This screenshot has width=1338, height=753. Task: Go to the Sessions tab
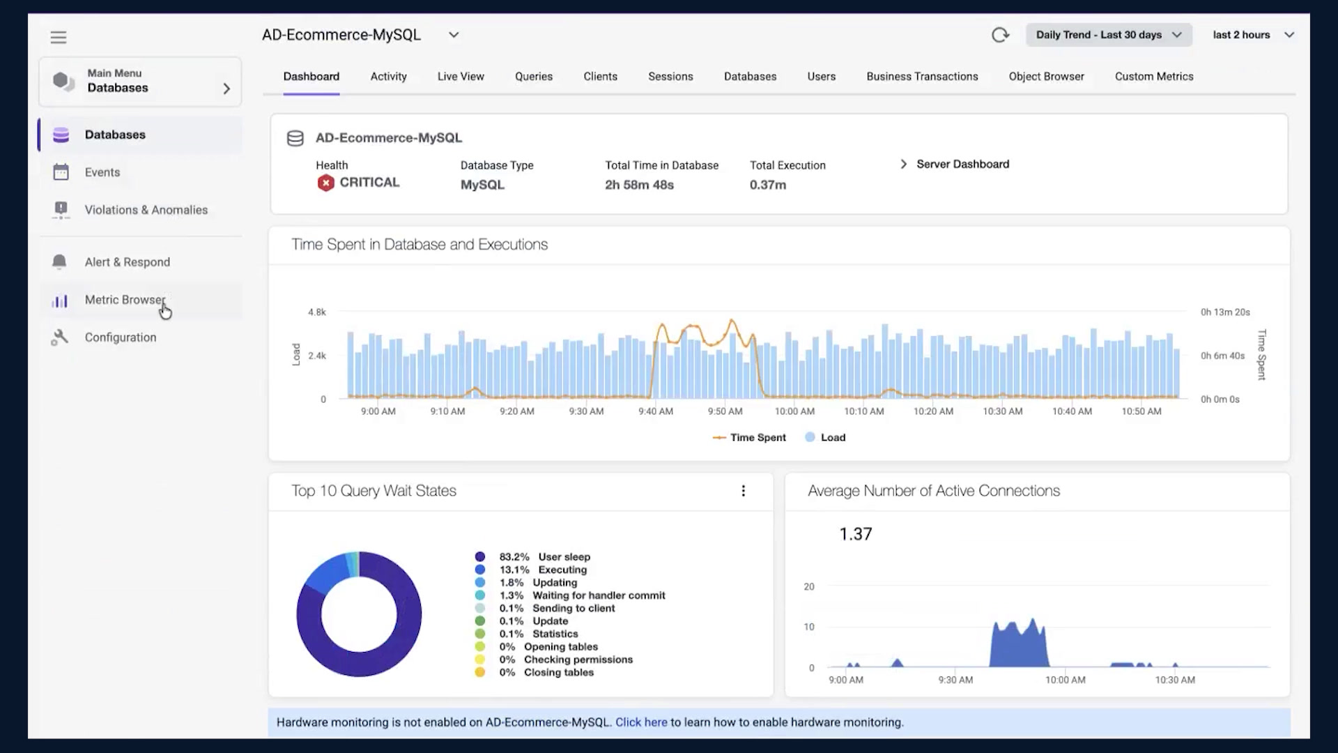(670, 77)
